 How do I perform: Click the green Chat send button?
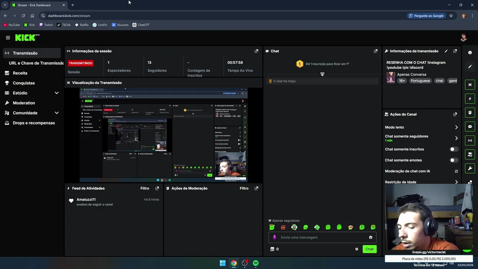click(x=369, y=249)
